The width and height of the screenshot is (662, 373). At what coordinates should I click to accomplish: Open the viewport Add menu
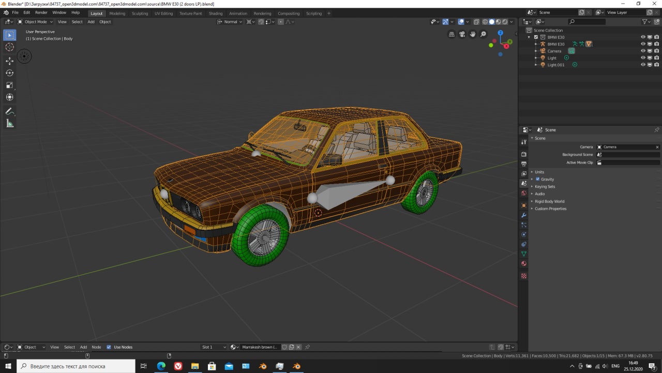tap(91, 22)
